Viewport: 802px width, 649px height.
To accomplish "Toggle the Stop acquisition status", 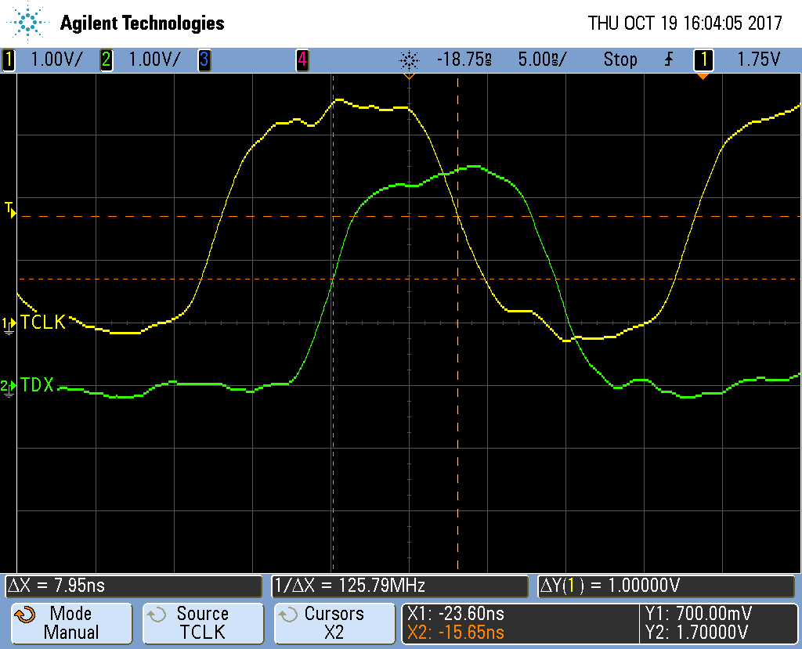I will [620, 59].
